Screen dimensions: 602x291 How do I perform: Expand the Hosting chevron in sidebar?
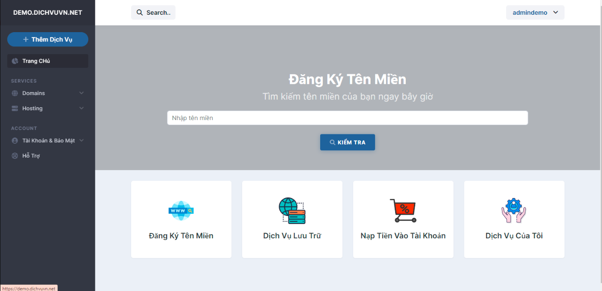pyautogui.click(x=81, y=108)
